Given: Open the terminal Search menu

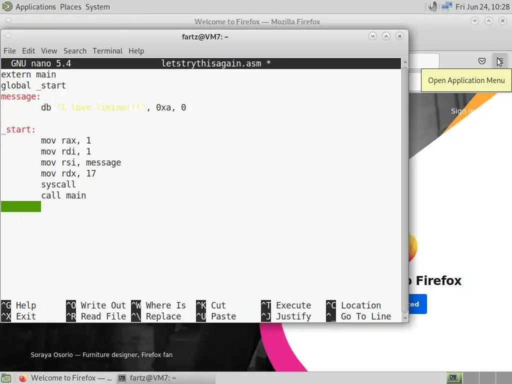Looking at the screenshot, I should click(x=75, y=51).
